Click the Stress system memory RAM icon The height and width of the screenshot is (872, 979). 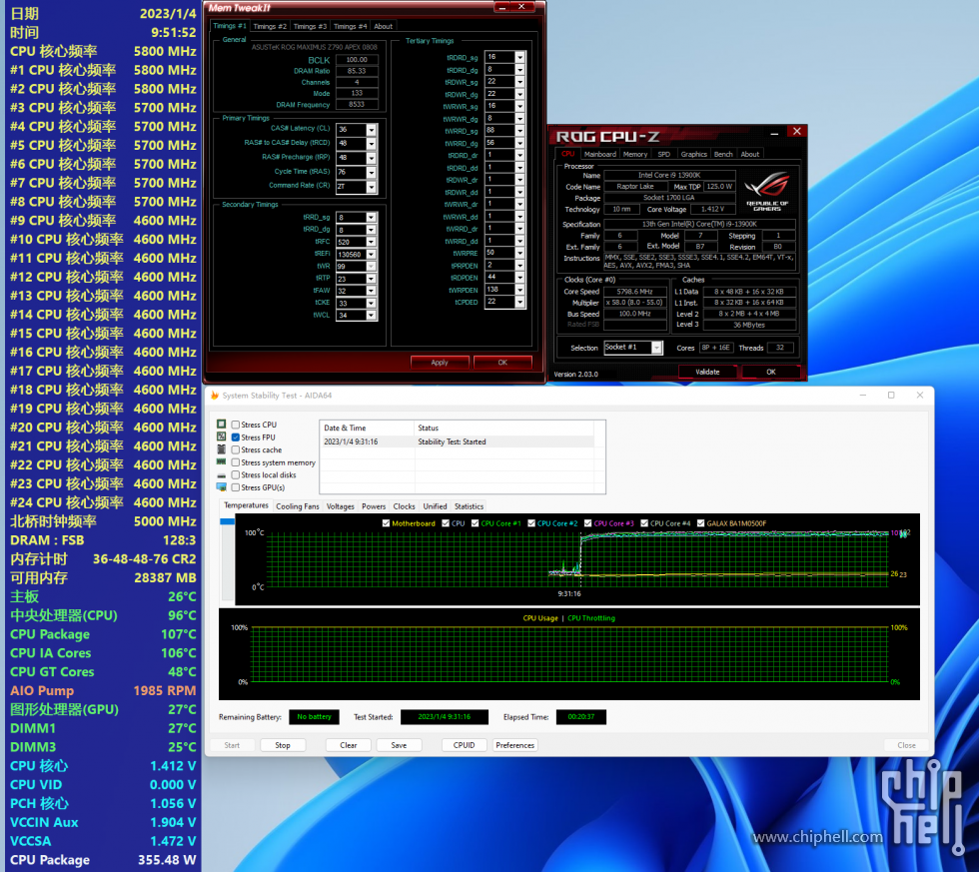pos(221,461)
